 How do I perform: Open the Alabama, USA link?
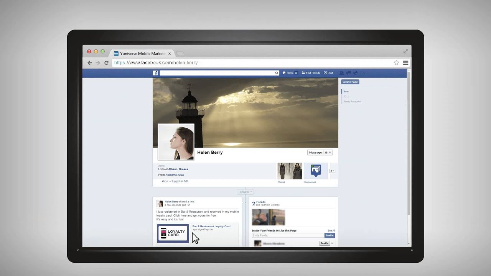[175, 175]
